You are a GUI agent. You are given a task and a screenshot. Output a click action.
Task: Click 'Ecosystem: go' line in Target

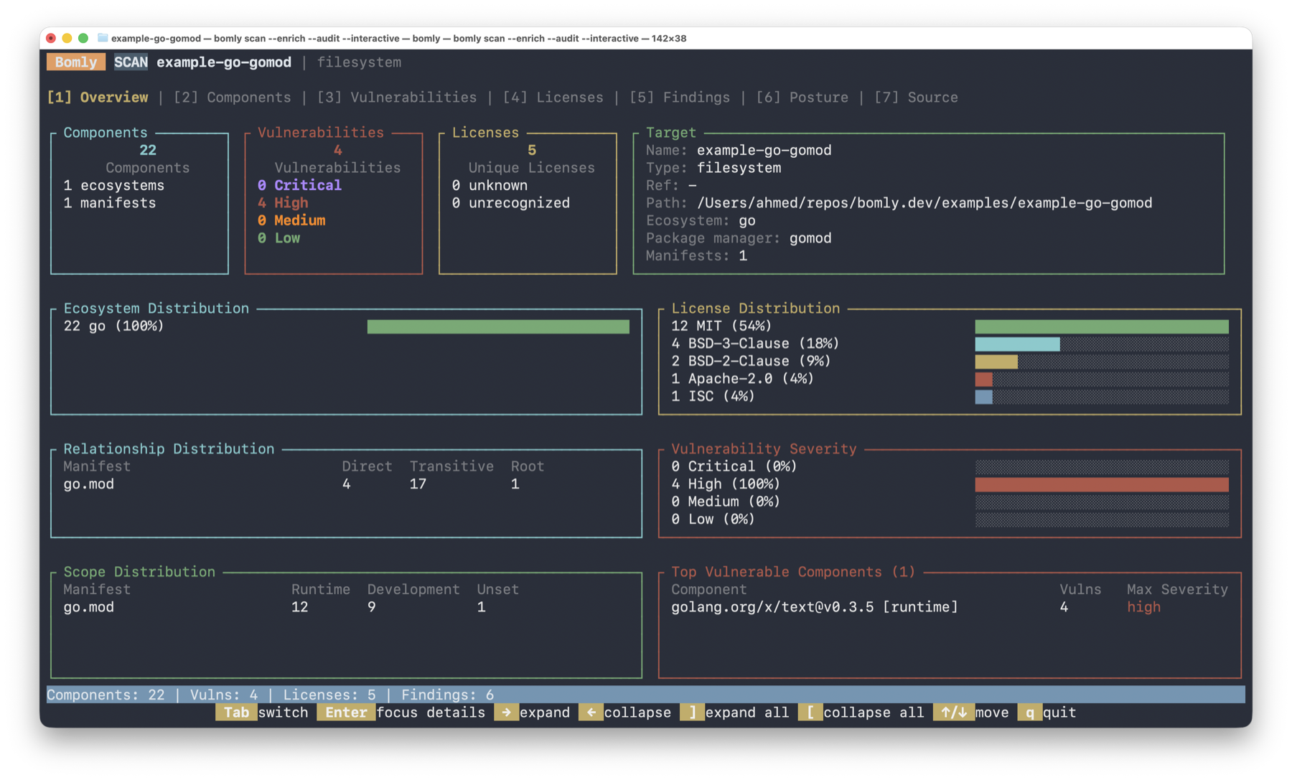[701, 220]
